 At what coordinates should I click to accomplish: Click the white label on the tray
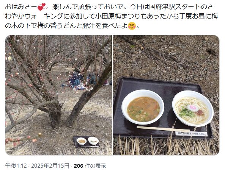coord(192,134)
